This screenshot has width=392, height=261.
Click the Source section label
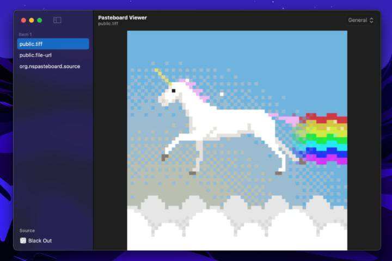pos(27,231)
